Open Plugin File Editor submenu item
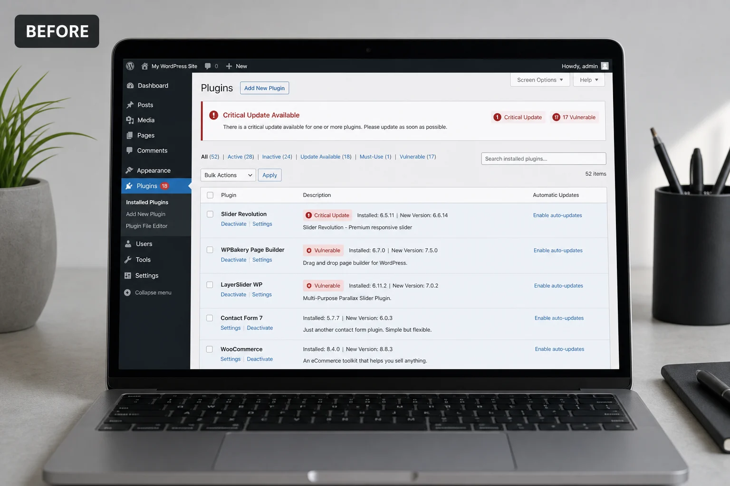The height and width of the screenshot is (486, 730). coord(146,226)
